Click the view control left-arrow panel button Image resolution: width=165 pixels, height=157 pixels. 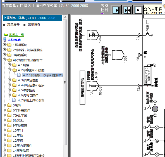click(138, 10)
